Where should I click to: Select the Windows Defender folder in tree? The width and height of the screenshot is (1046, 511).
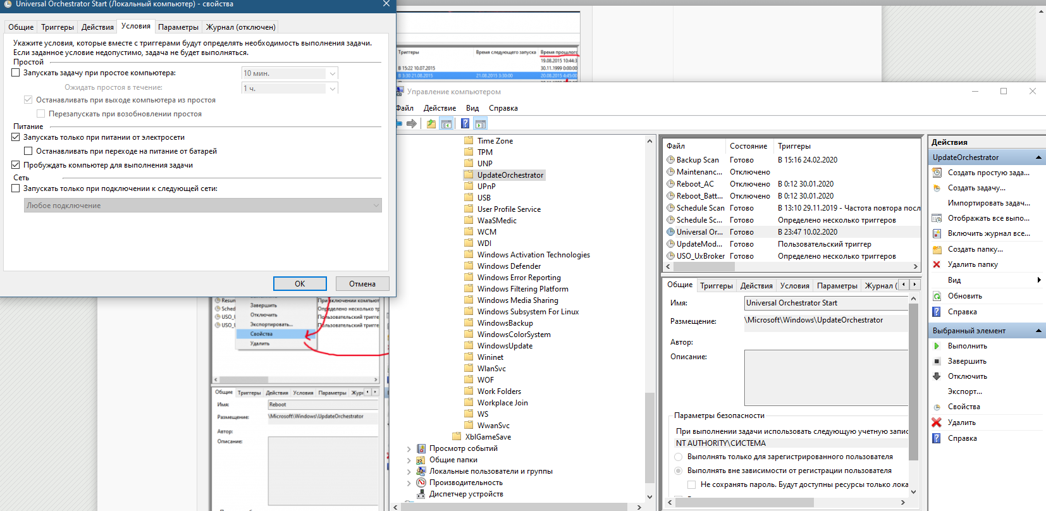click(x=509, y=266)
